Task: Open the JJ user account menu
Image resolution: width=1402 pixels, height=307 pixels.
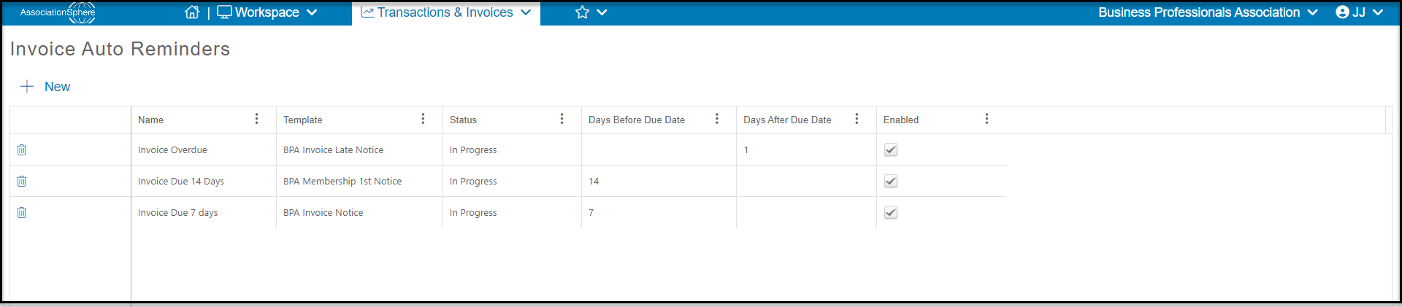Action: 1359,12
